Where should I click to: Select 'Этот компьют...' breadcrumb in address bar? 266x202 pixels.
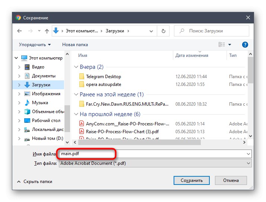tap(82, 31)
